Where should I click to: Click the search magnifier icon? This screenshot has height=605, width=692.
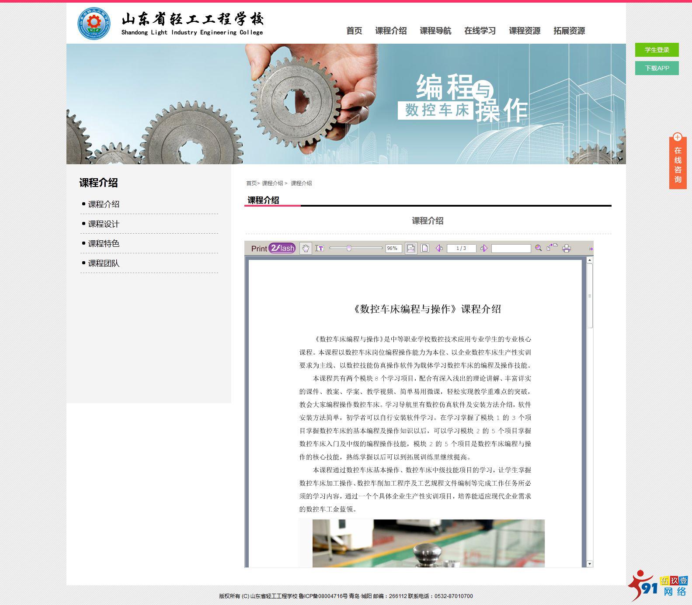pyautogui.click(x=539, y=248)
